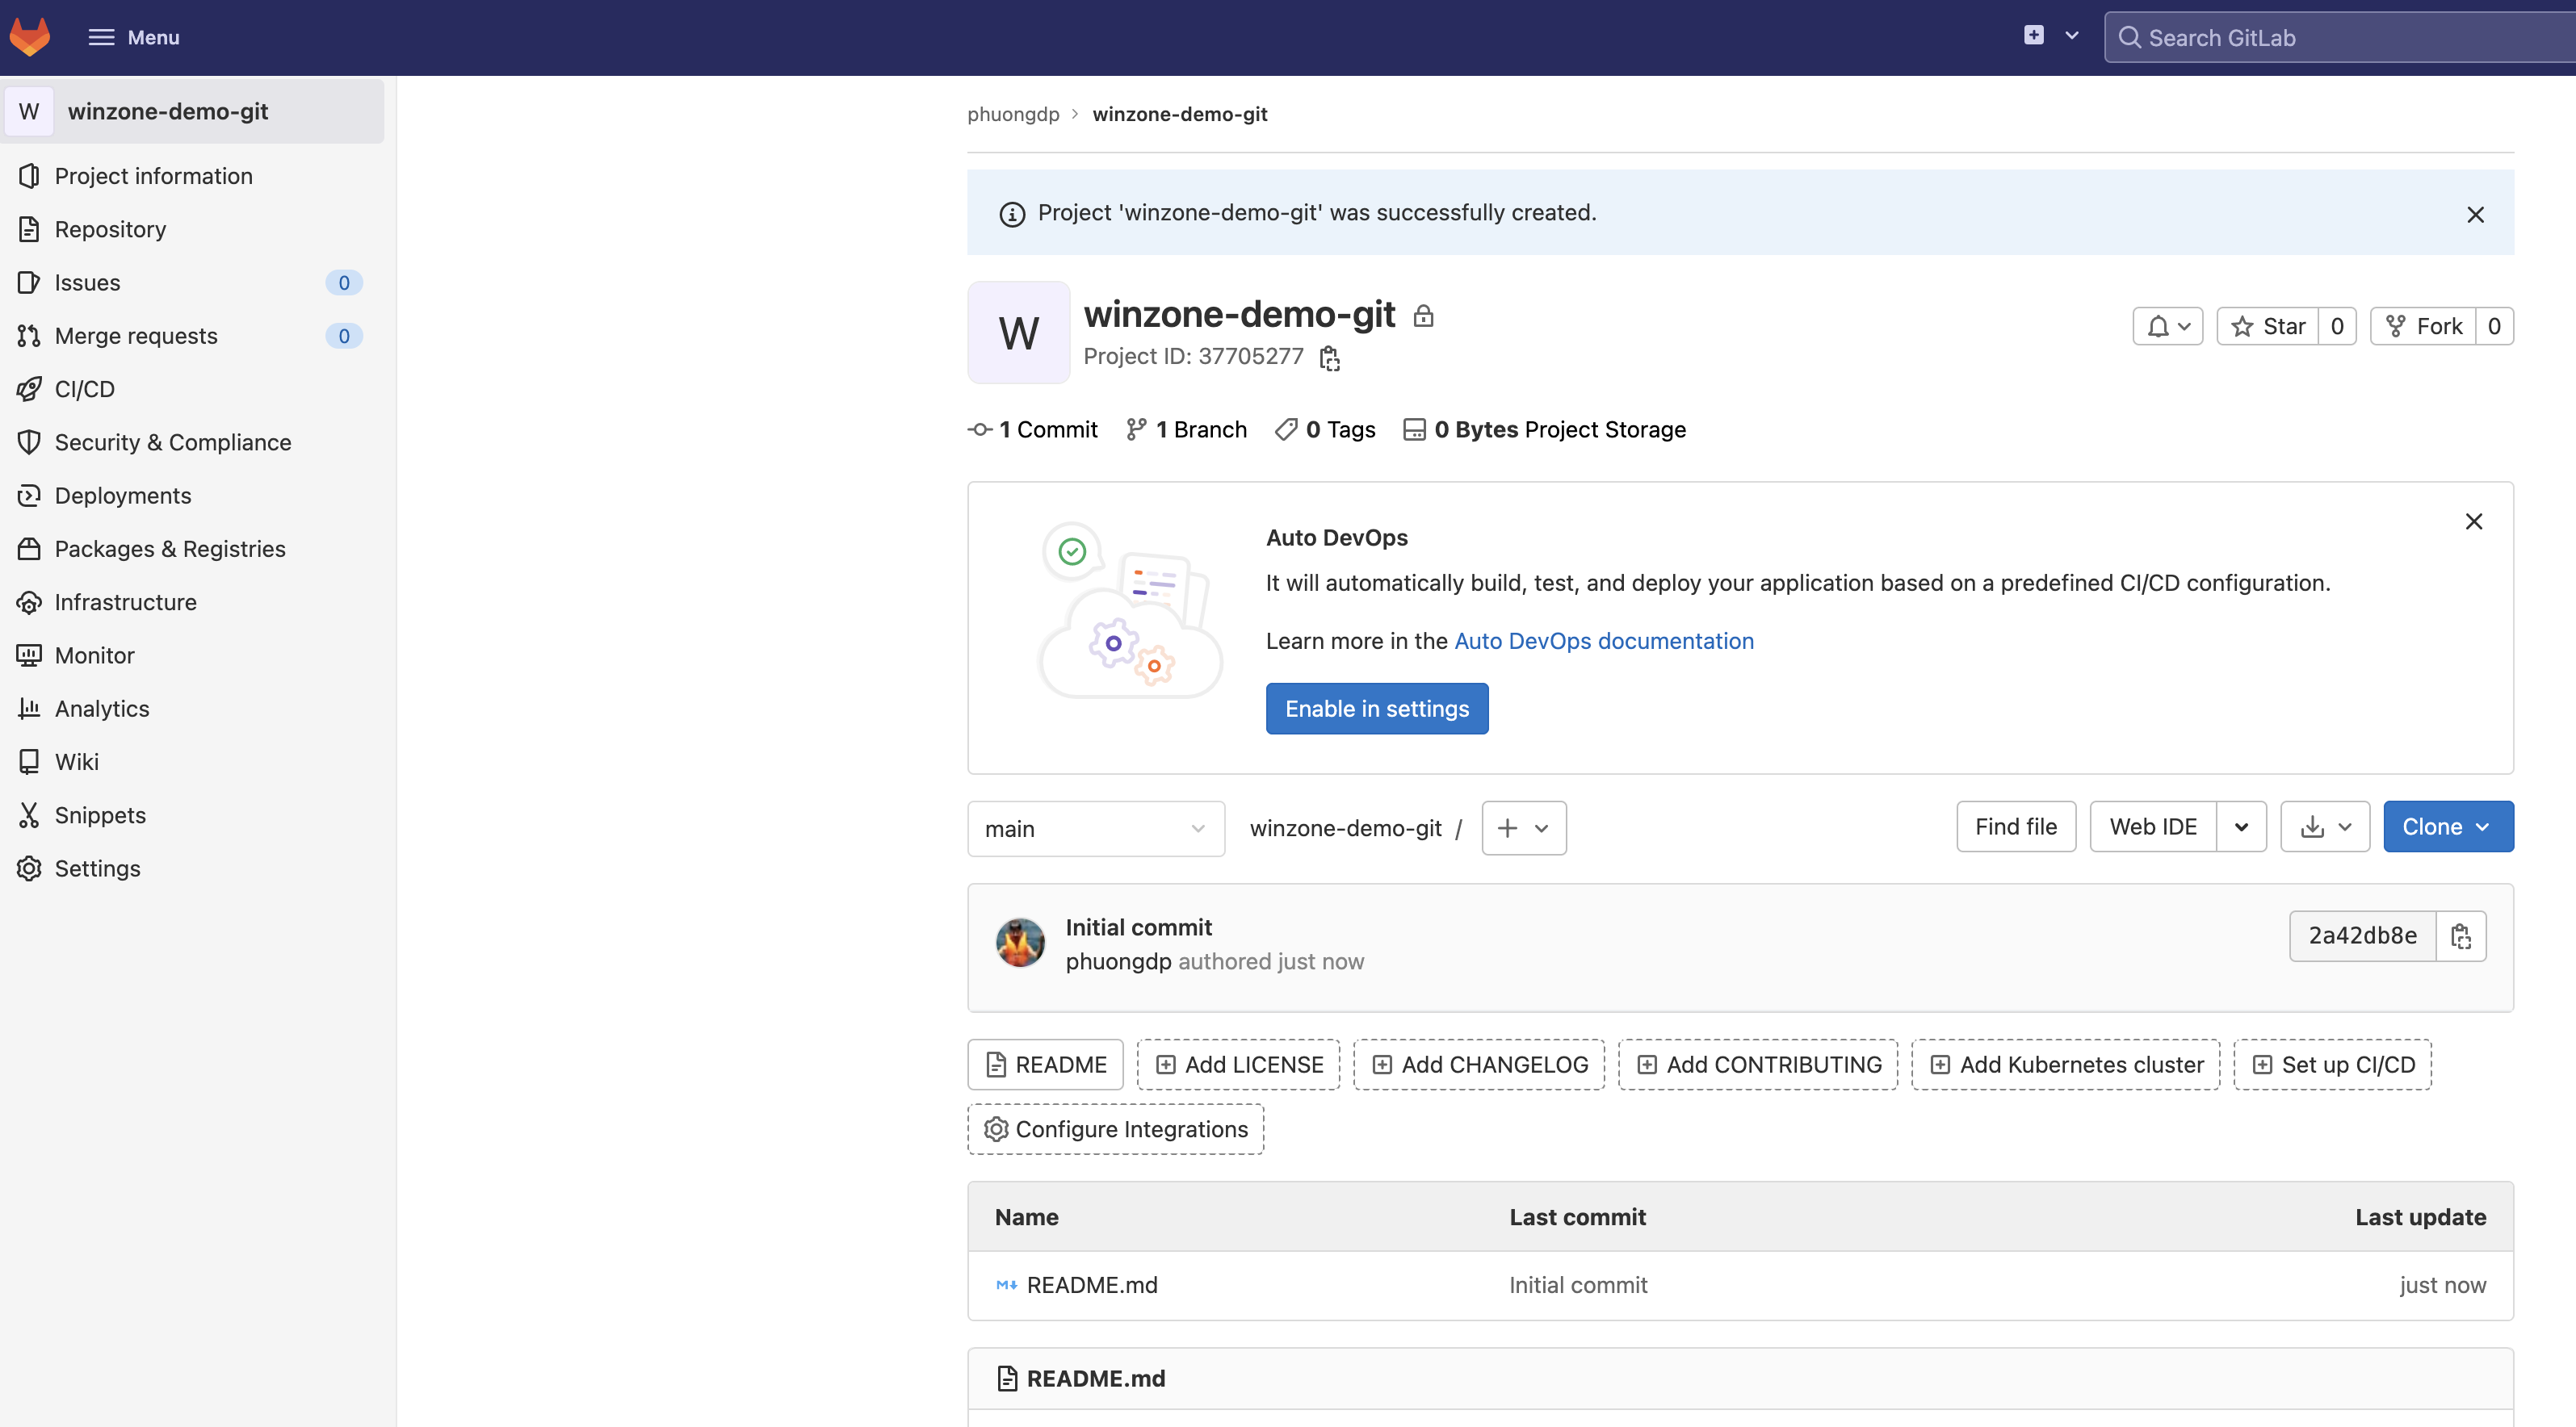
Task: View the 0 Tags link
Action: click(1326, 429)
